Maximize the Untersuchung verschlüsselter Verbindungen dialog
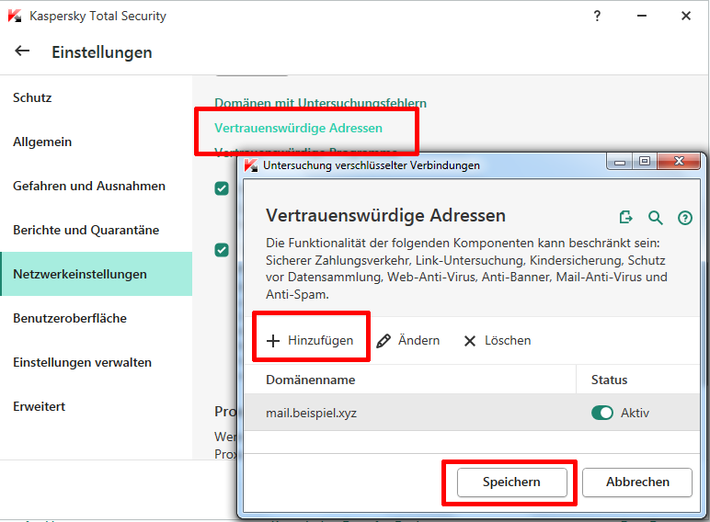710x522 pixels. pos(645,162)
